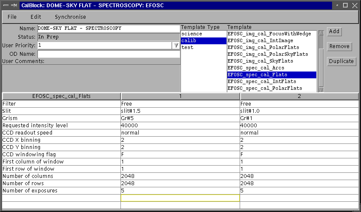
Task: Open the File menu
Action: pos(12,17)
